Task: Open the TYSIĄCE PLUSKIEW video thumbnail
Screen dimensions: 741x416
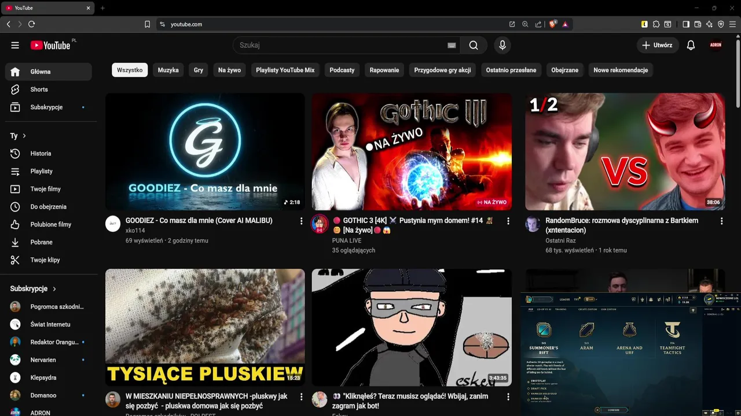Action: pyautogui.click(x=205, y=328)
